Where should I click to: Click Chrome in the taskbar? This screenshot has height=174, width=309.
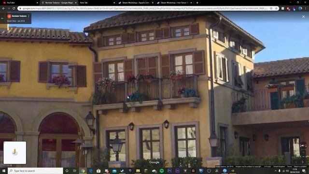(x=83, y=171)
